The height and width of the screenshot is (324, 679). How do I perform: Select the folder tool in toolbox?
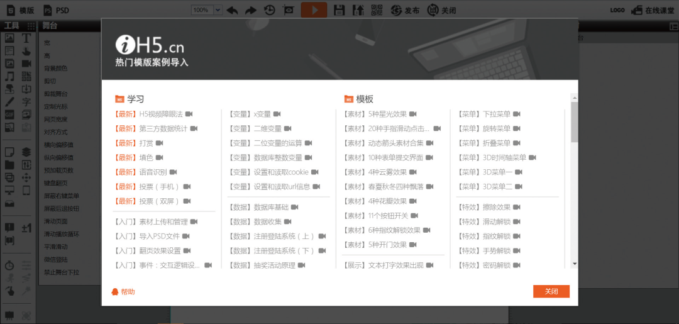(9, 165)
